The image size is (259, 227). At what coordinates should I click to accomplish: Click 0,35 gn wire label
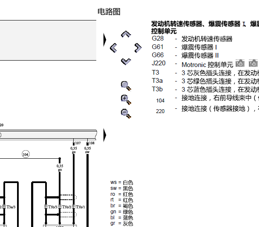pos(60,168)
